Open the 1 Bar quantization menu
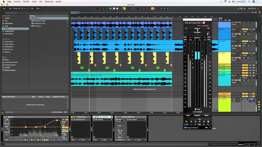 point(38,9)
